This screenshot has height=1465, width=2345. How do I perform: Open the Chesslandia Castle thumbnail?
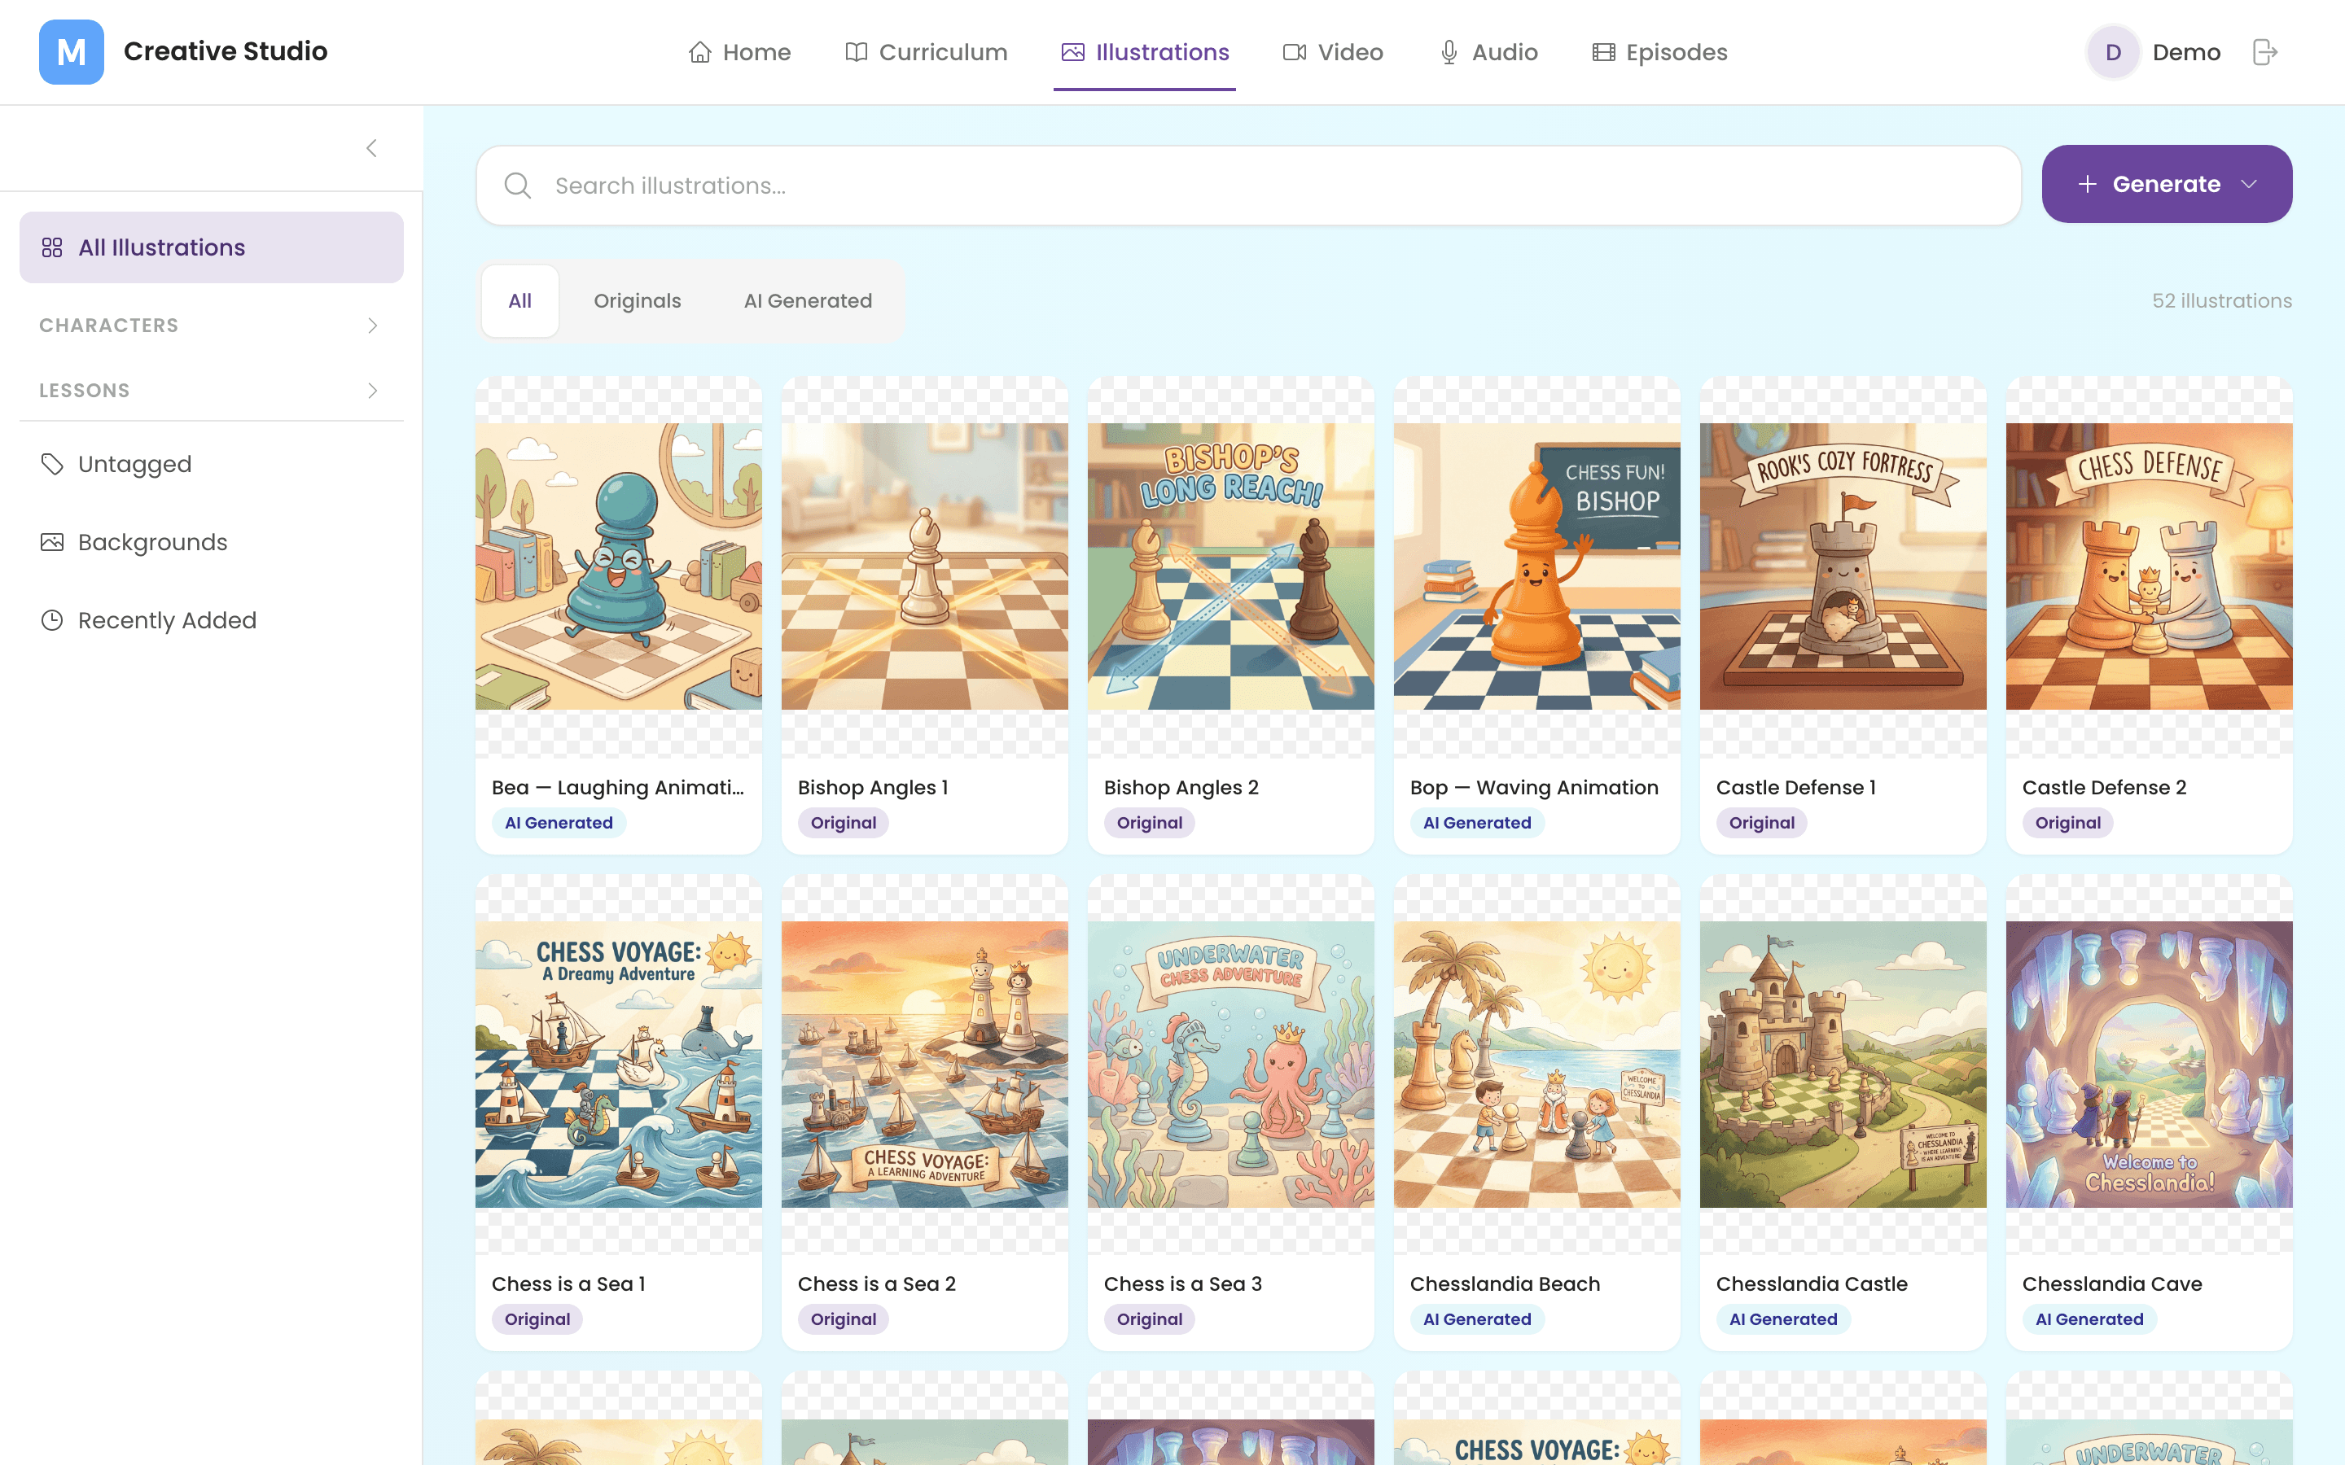coord(1843,1064)
